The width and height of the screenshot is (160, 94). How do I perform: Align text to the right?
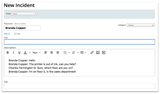click(x=57, y=53)
